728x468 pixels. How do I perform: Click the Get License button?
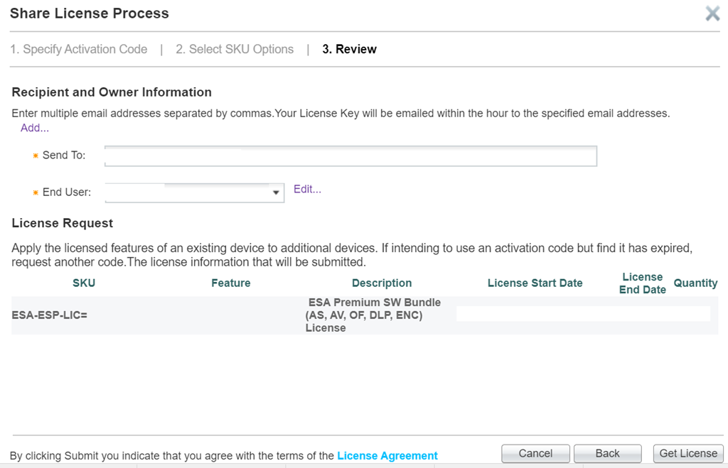click(x=688, y=453)
